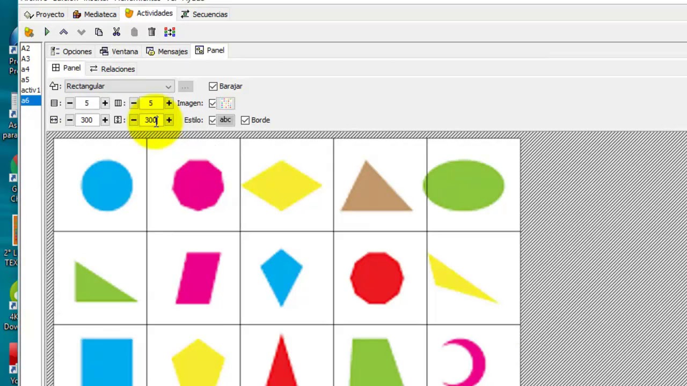Click the blue kite cell
Viewport: 687px width, 386px height.
coord(287,278)
